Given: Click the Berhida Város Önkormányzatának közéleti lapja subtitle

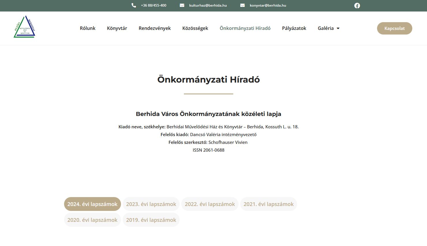Looking at the screenshot, I should tap(208, 114).
